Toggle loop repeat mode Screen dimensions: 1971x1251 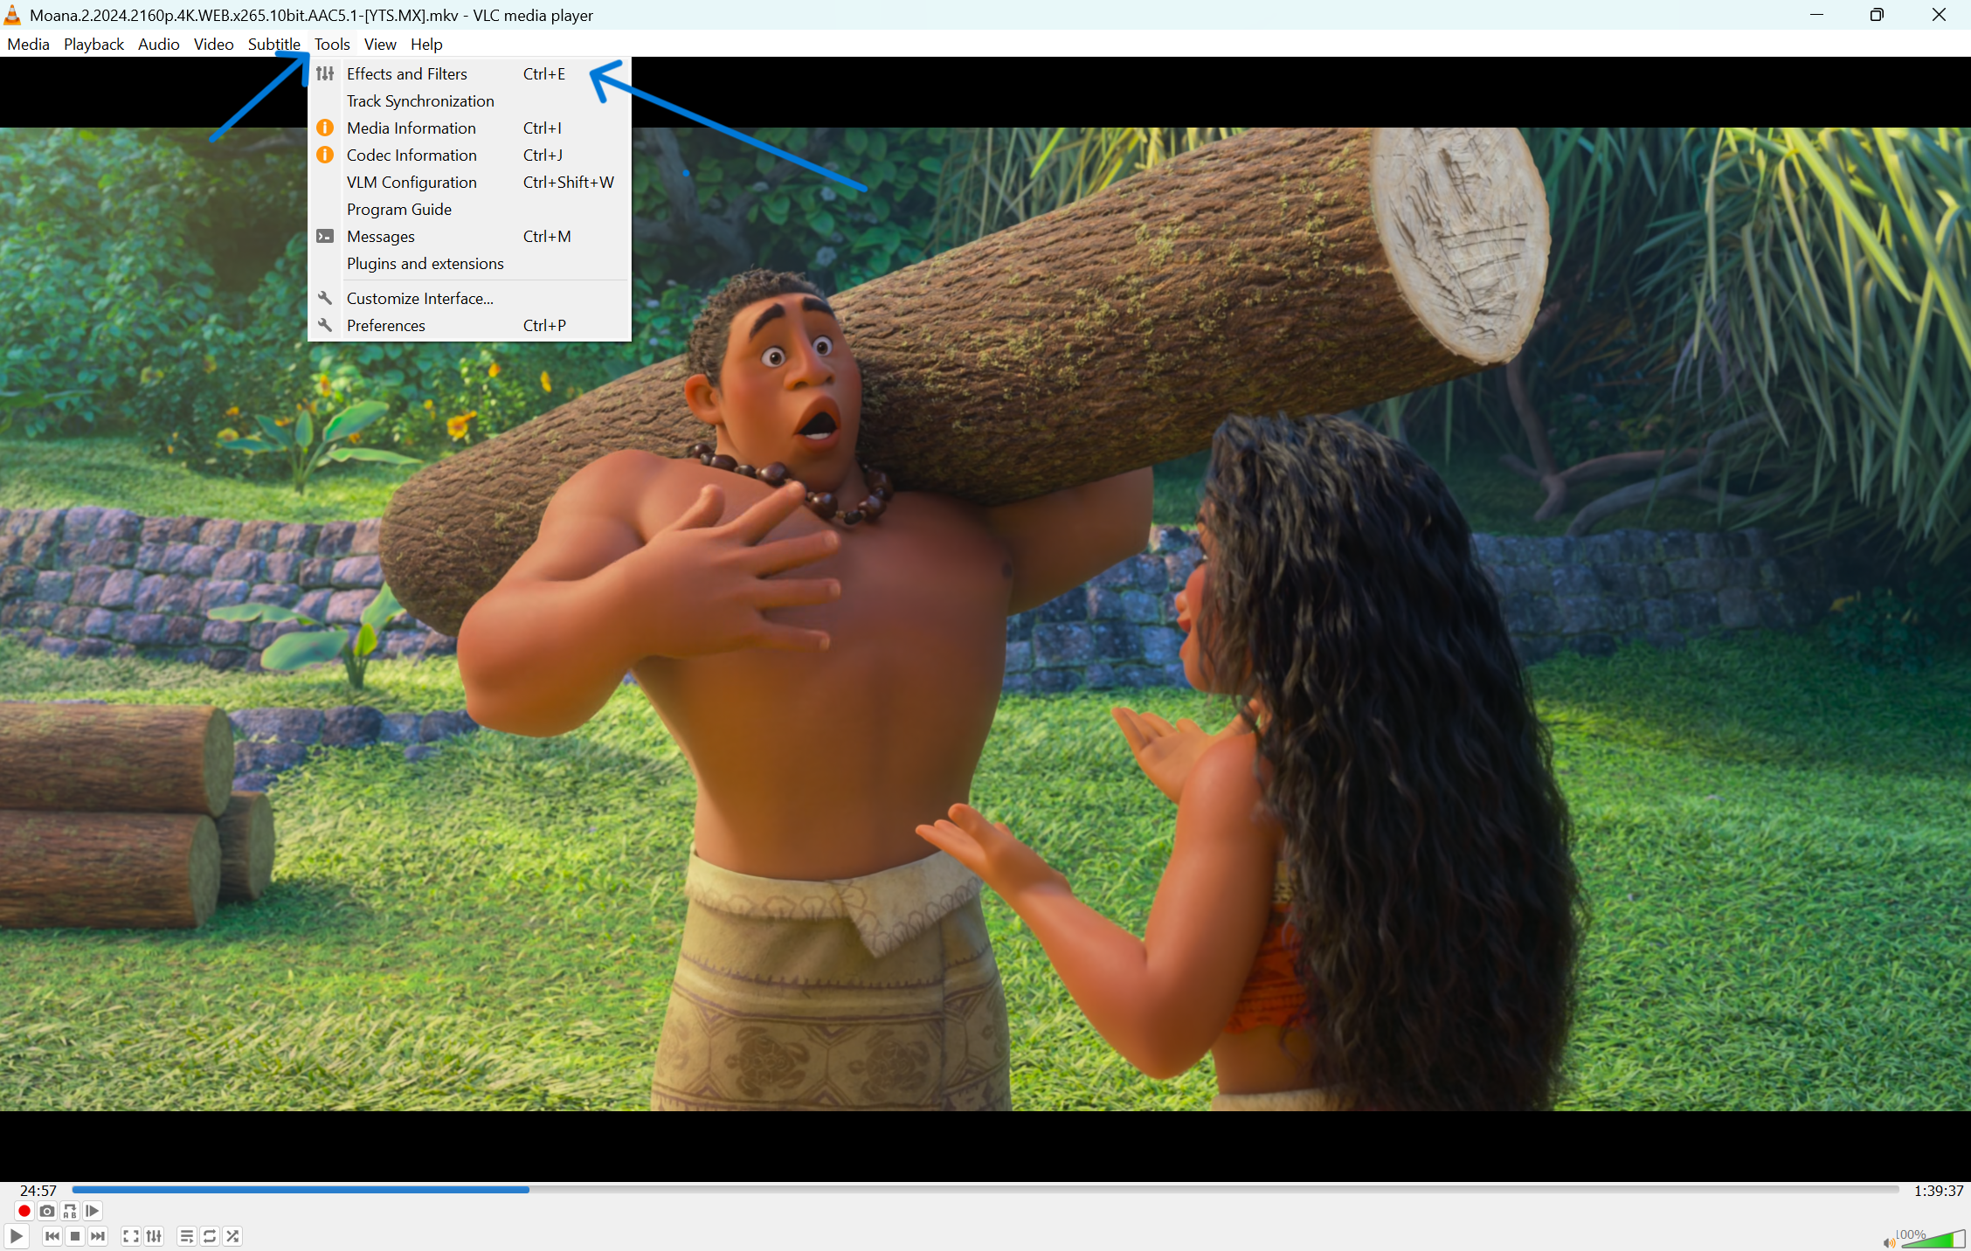click(210, 1236)
